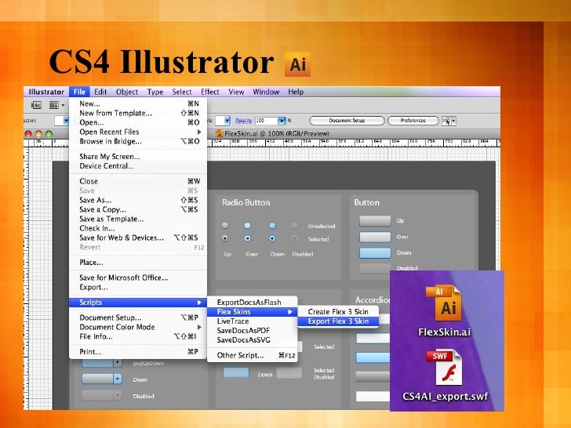The image size is (571, 428).
Task: Select the Unselected Over radio button
Action: [x=248, y=226]
